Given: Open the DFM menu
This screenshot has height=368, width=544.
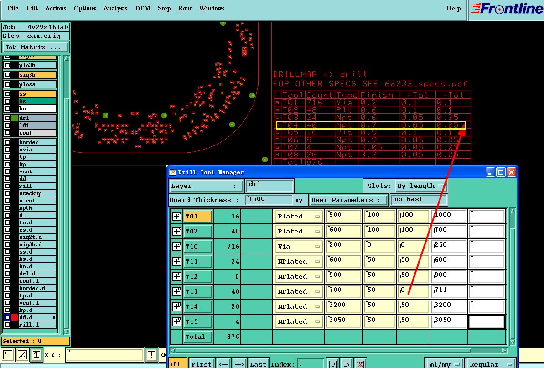Looking at the screenshot, I should [x=143, y=8].
